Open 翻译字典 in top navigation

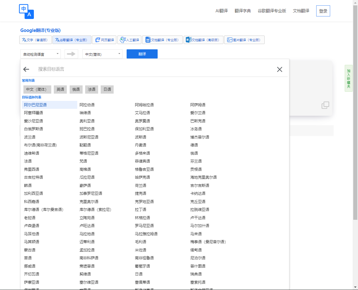(243, 11)
